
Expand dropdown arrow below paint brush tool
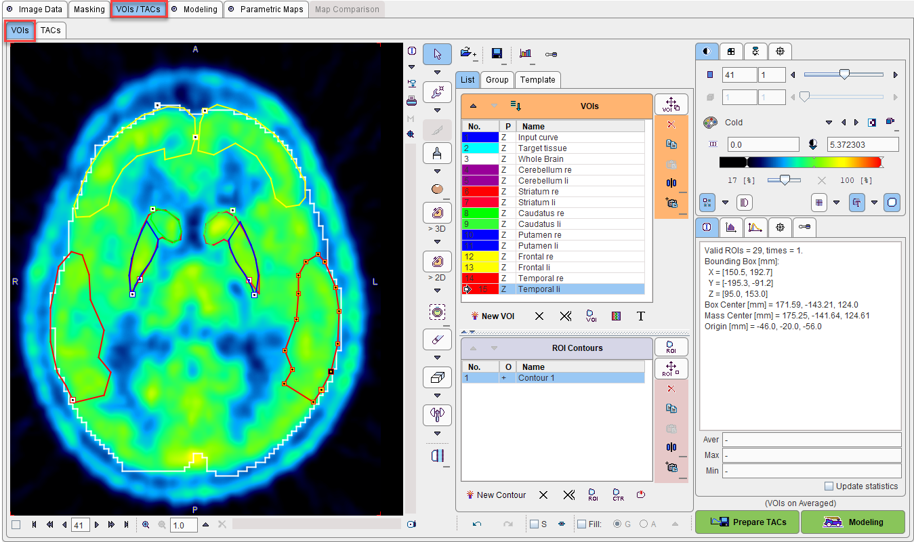(x=437, y=171)
